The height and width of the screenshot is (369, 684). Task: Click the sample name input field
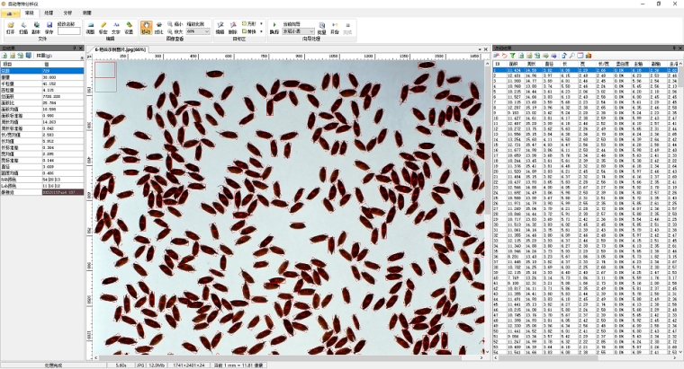68,32
